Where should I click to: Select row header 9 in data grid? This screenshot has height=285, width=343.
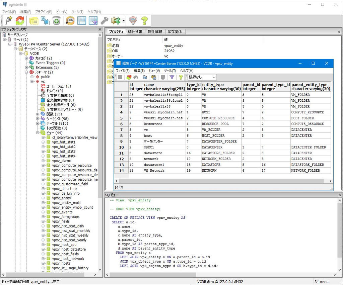121,141
